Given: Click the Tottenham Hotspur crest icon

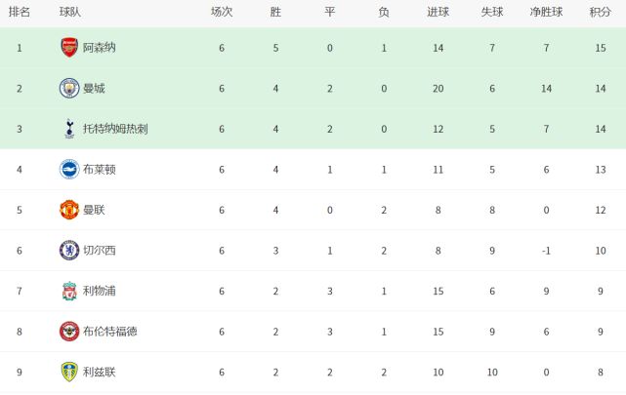Looking at the screenshot, I should pos(69,129).
